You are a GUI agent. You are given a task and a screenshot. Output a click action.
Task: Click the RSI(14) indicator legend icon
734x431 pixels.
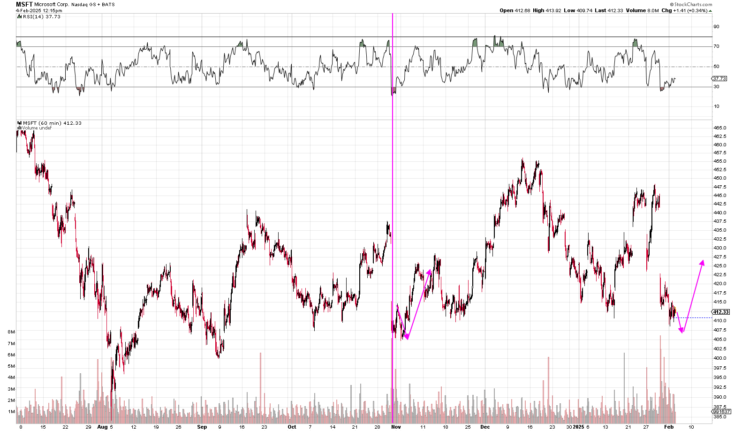coord(19,17)
